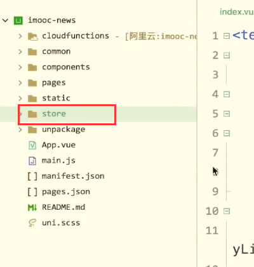Expand the components folder chevron
This screenshot has width=254, height=267.
click(20, 67)
